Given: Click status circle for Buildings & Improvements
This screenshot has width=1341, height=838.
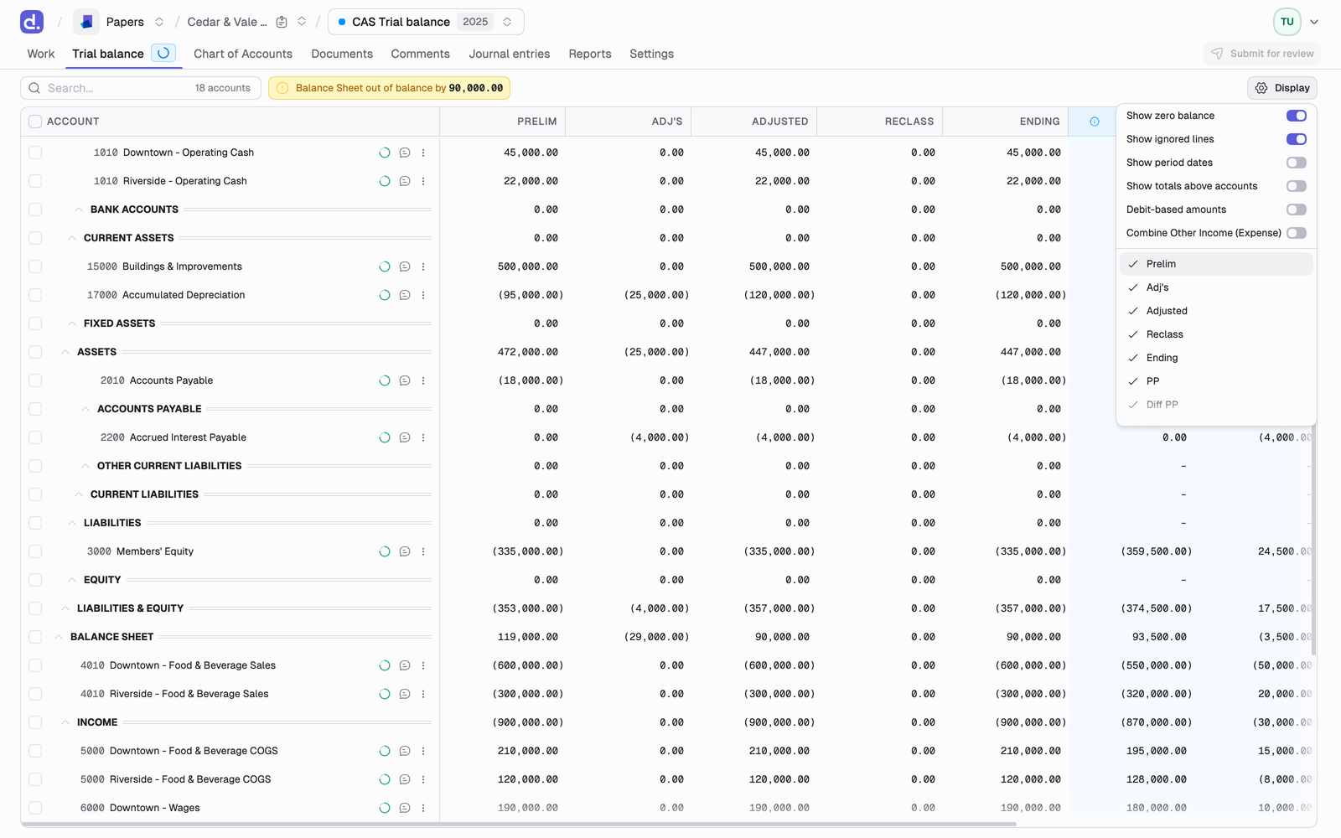Looking at the screenshot, I should [x=385, y=266].
